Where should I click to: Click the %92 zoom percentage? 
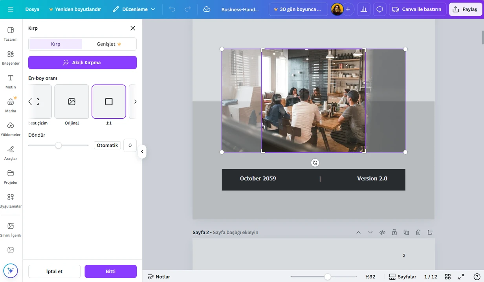[370, 277]
